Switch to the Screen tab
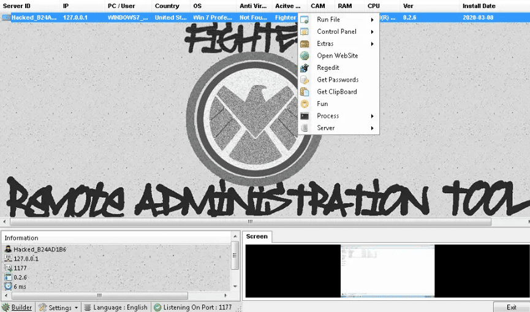Image resolution: width=530 pixels, height=312 pixels. coord(257,237)
